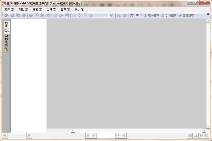Click the purple link chain icon

coord(138,15)
